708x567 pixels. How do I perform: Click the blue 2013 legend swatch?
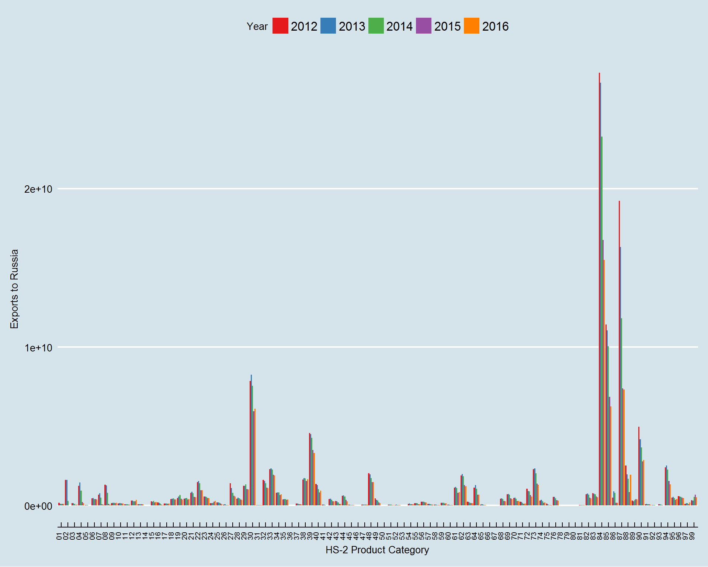328,26
